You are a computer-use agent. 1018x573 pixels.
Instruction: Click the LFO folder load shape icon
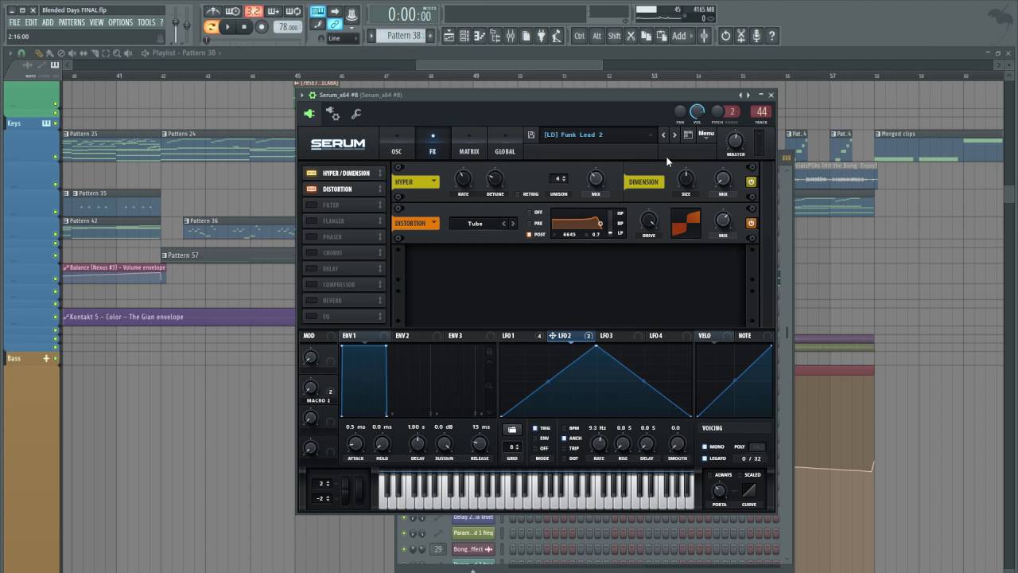pos(512,430)
